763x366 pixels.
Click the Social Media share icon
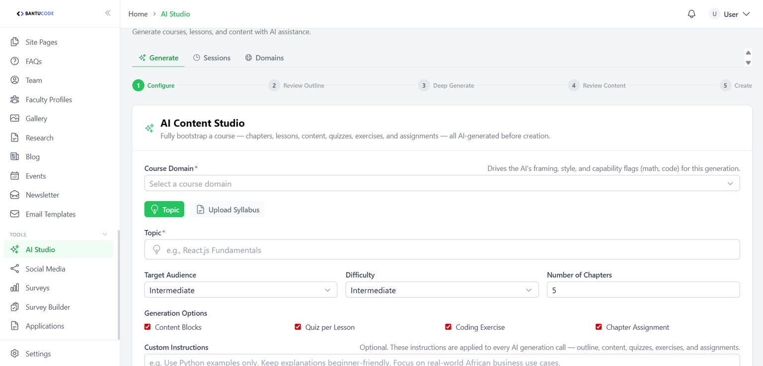click(x=15, y=269)
